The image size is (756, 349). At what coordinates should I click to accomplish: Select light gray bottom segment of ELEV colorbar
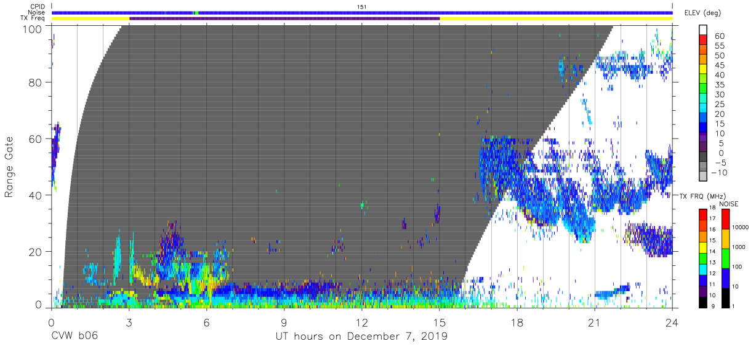pyautogui.click(x=703, y=177)
